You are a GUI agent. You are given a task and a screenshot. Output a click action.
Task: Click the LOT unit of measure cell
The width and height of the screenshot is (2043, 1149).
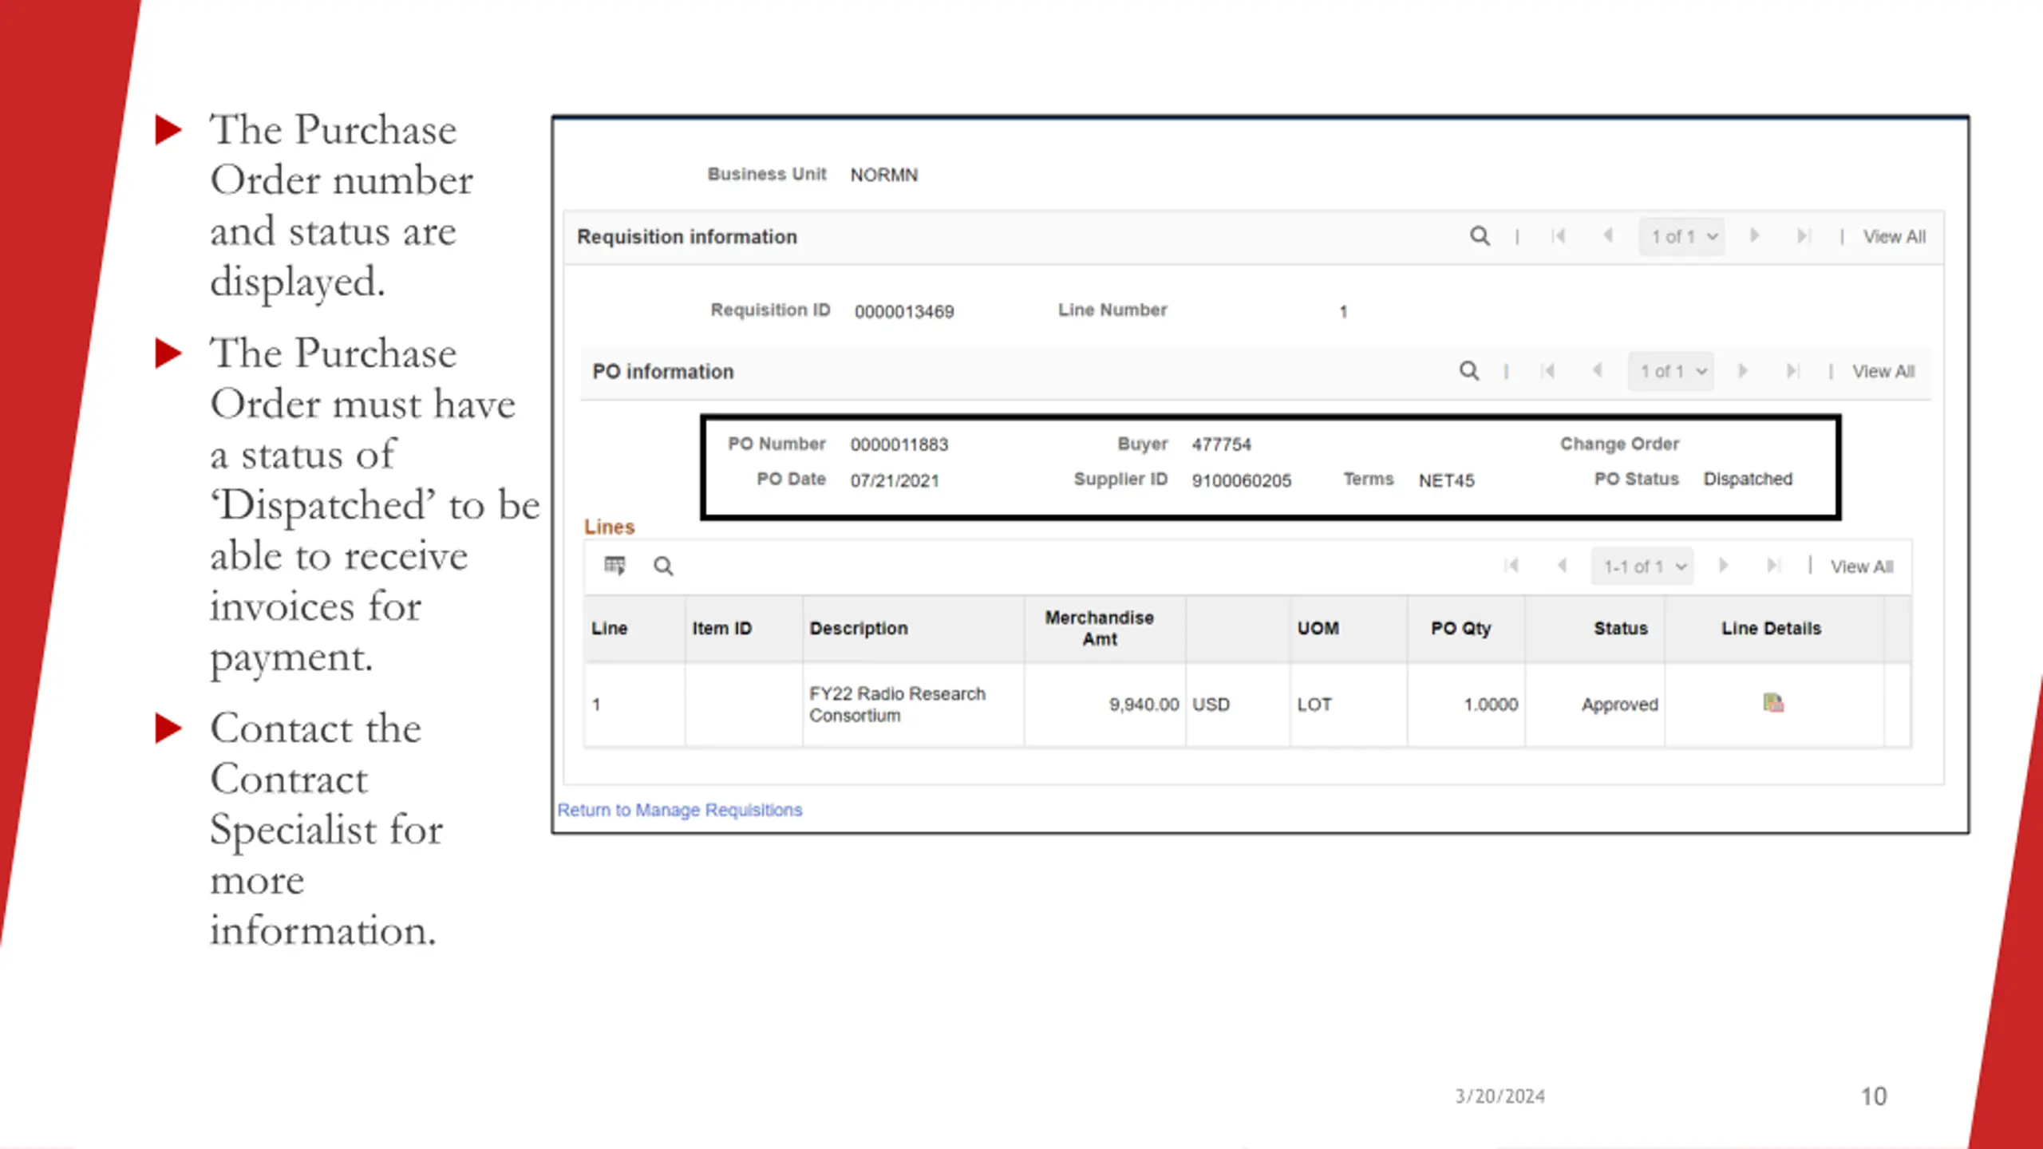click(x=1314, y=705)
